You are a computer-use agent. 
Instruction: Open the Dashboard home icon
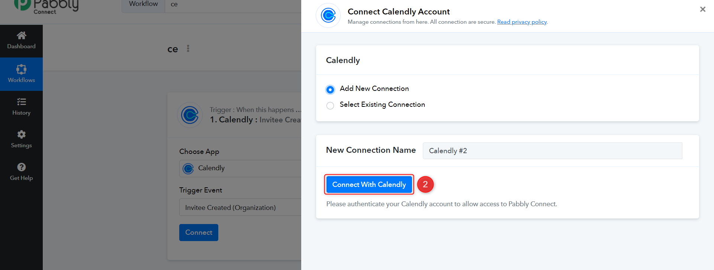click(21, 36)
